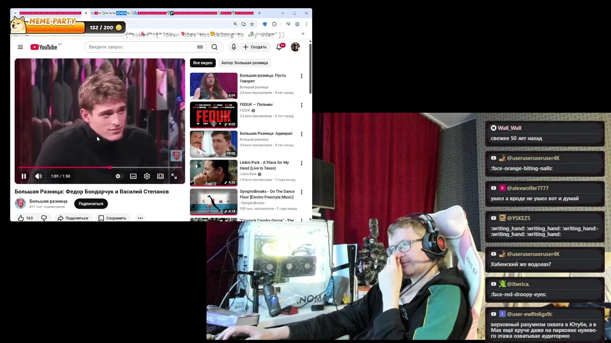
Task: Click the browser zoom magnifier icon
Action: (235, 24)
